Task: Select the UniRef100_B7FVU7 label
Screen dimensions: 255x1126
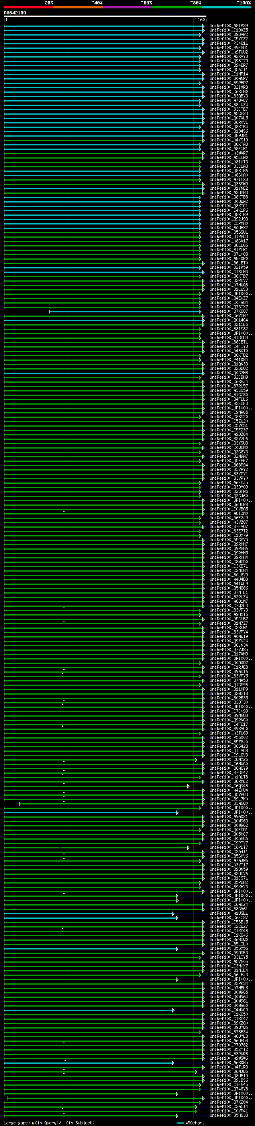Action: (229, 527)
